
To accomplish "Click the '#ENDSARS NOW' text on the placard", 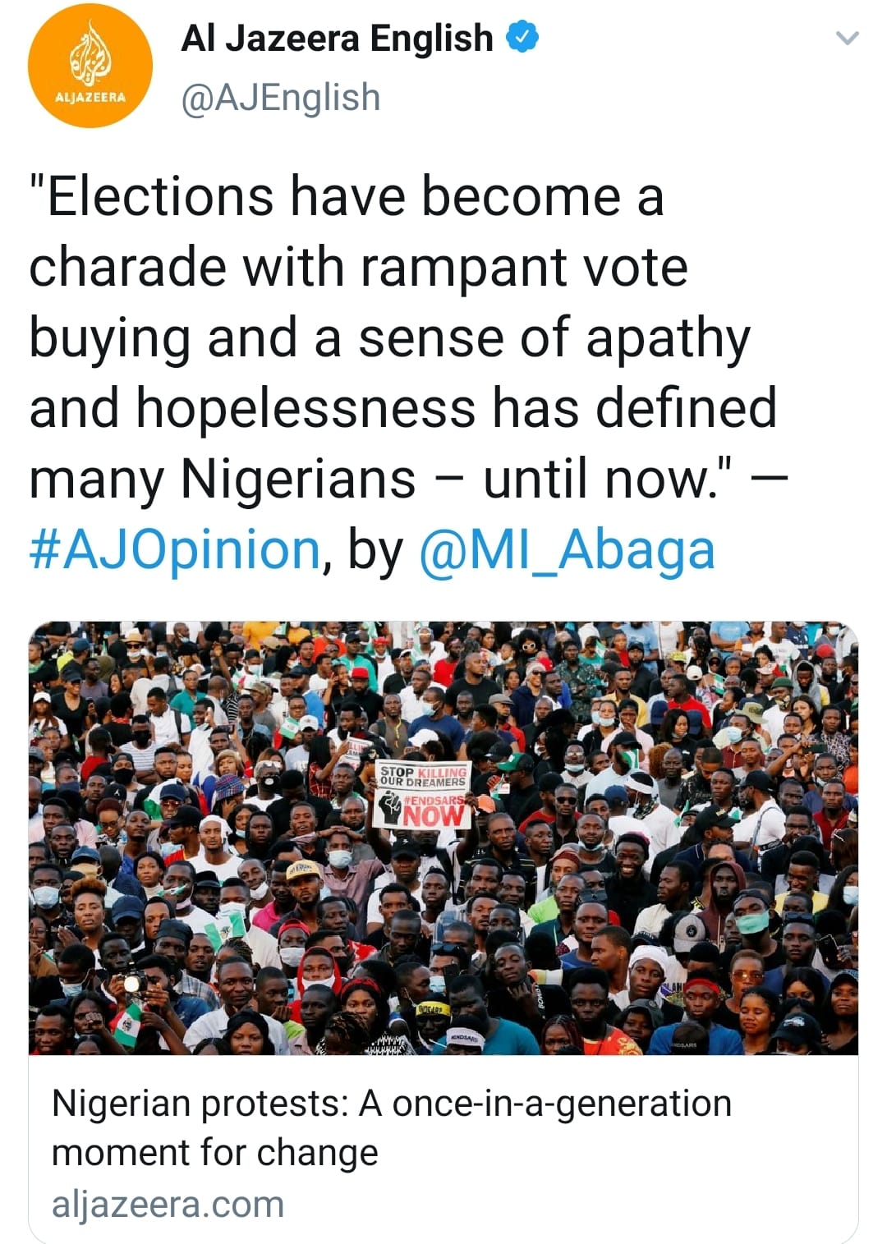I will pos(429,810).
